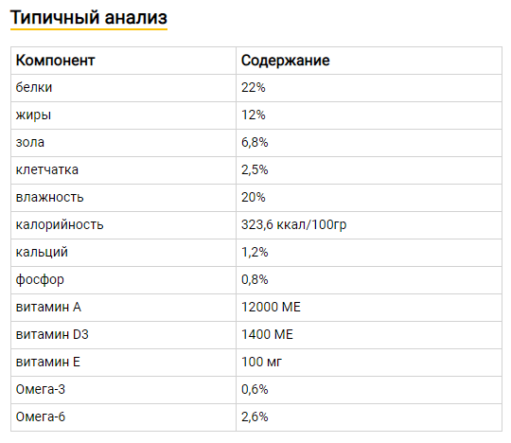The image size is (511, 443).
Task: Select the 'жиры' table cell
Action: pos(124,115)
